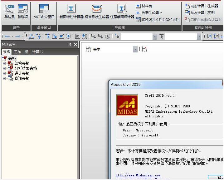Click the circled cursor select icon

[x=68, y=36]
